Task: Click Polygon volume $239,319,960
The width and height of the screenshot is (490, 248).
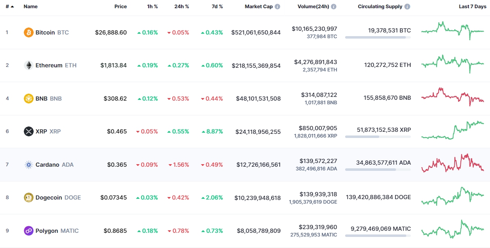Action: [x=318, y=227]
